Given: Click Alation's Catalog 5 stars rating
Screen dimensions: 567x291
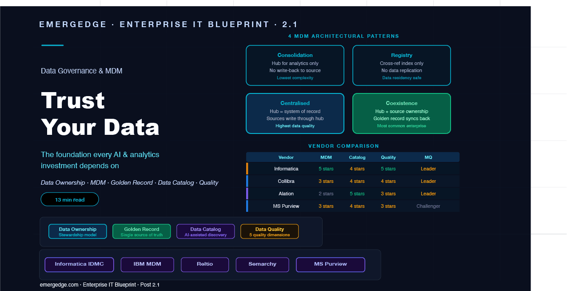Looking at the screenshot, I should click(357, 194).
